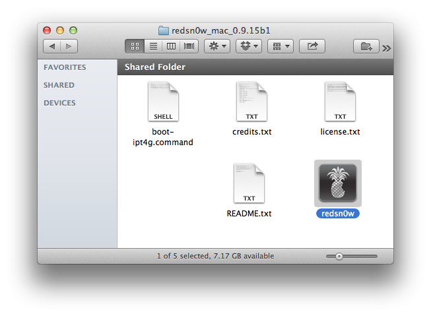Select the license.txt file icon

(x=341, y=102)
